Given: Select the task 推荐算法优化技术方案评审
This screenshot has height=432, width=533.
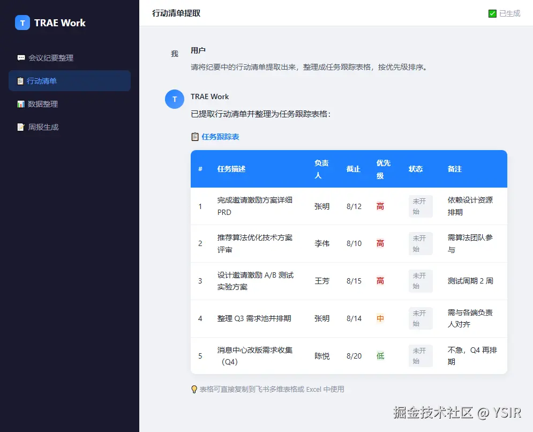Looking at the screenshot, I should coord(255,243).
